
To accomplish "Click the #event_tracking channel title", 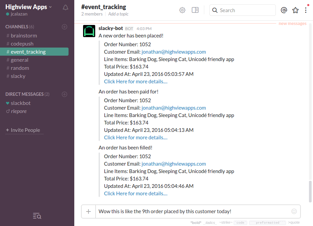I will click(x=104, y=7).
